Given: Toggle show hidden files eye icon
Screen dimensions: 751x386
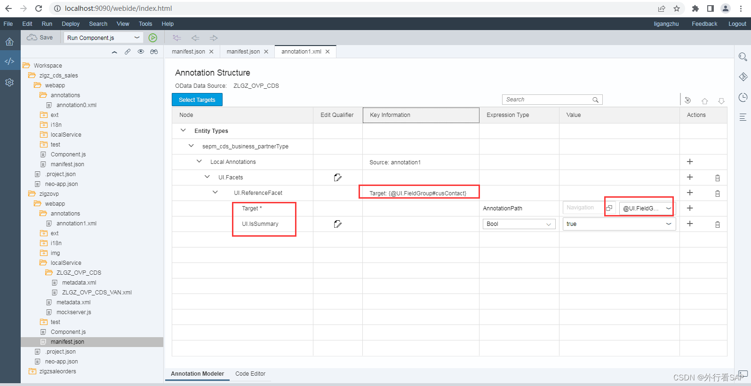Looking at the screenshot, I should pyautogui.click(x=141, y=52).
